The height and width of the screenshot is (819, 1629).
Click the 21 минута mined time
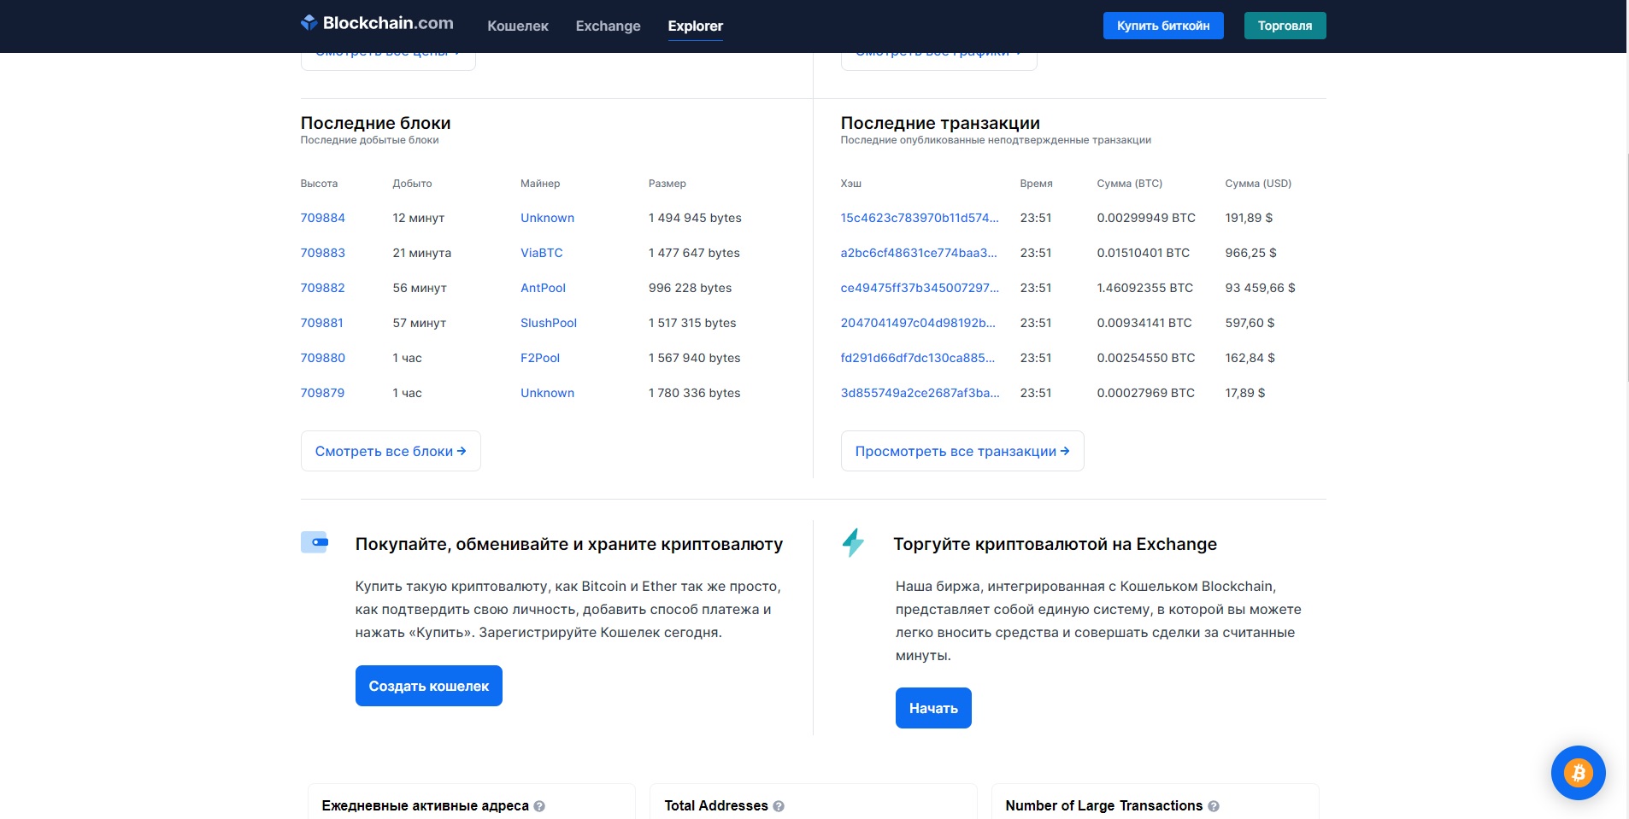click(422, 253)
